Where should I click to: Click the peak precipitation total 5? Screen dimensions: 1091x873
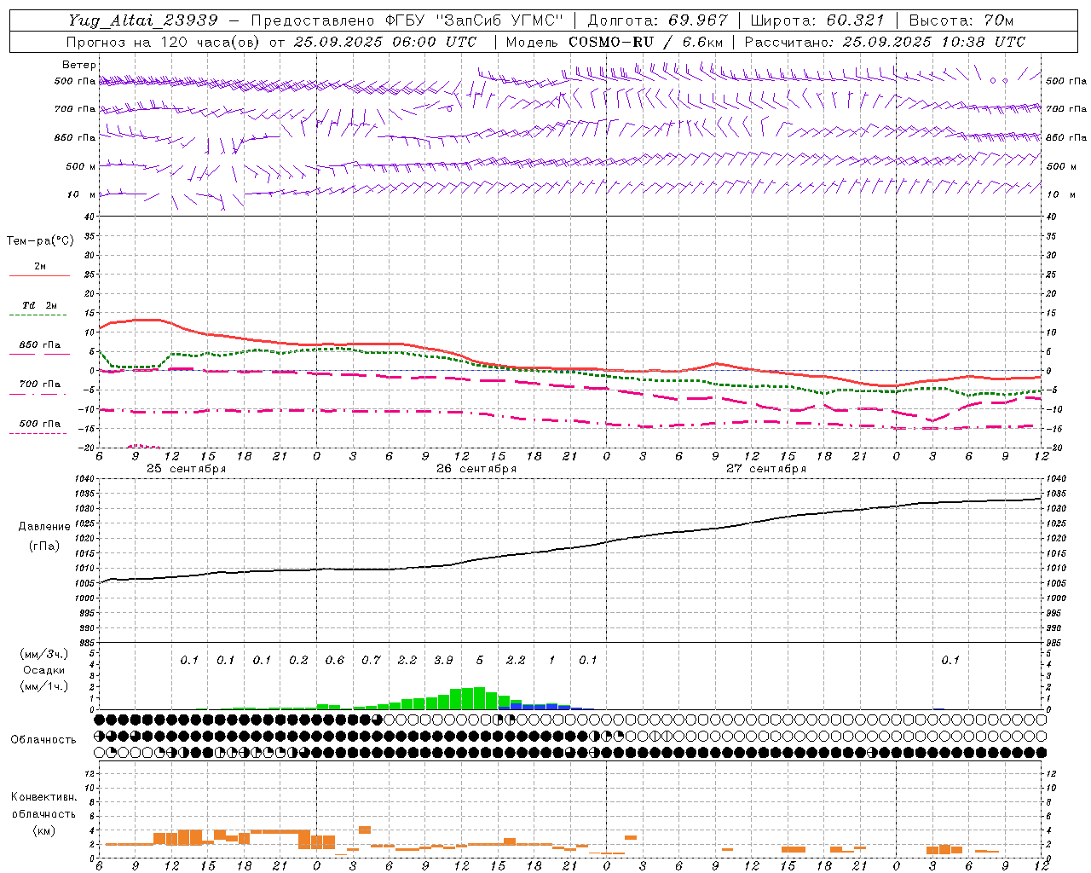pos(480,660)
